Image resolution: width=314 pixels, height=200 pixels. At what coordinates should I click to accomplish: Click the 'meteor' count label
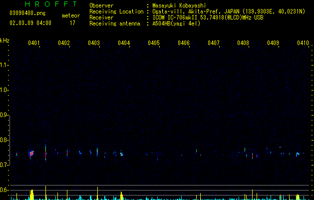point(71,15)
